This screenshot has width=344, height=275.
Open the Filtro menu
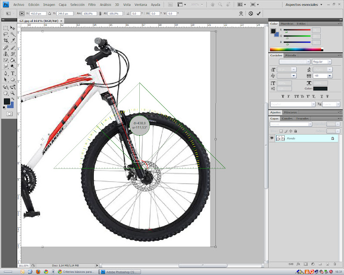92,4
